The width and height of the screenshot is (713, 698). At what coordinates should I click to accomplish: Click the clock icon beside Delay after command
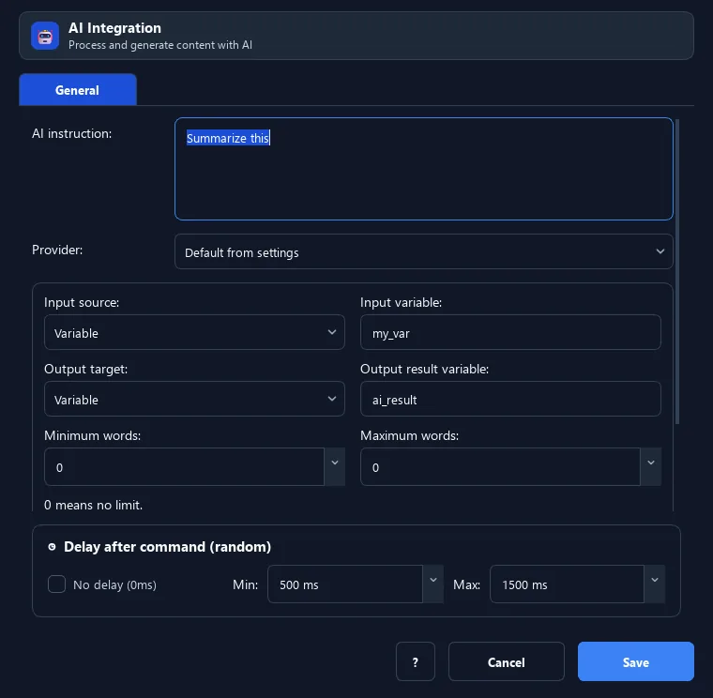(x=52, y=547)
